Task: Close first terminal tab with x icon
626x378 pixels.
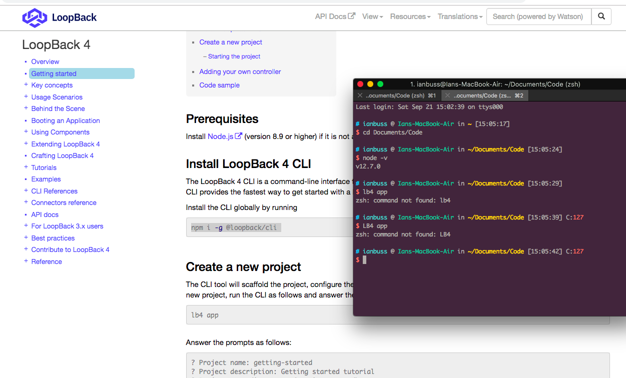Action: pos(359,95)
